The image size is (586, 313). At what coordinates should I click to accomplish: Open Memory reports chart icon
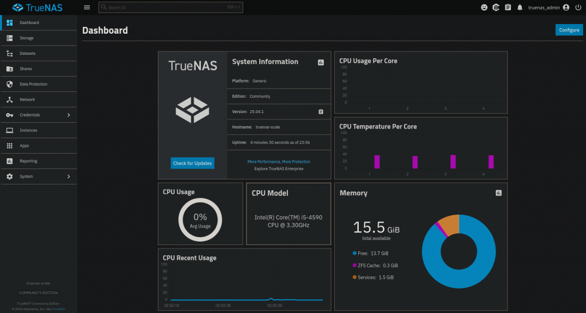(498, 193)
